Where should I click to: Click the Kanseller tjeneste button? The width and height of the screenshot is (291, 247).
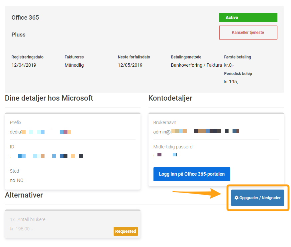248,33
